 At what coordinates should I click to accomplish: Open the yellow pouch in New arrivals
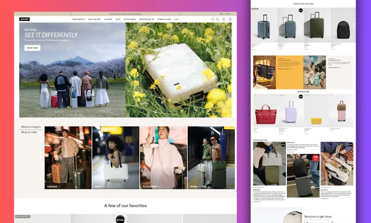[x=316, y=111]
